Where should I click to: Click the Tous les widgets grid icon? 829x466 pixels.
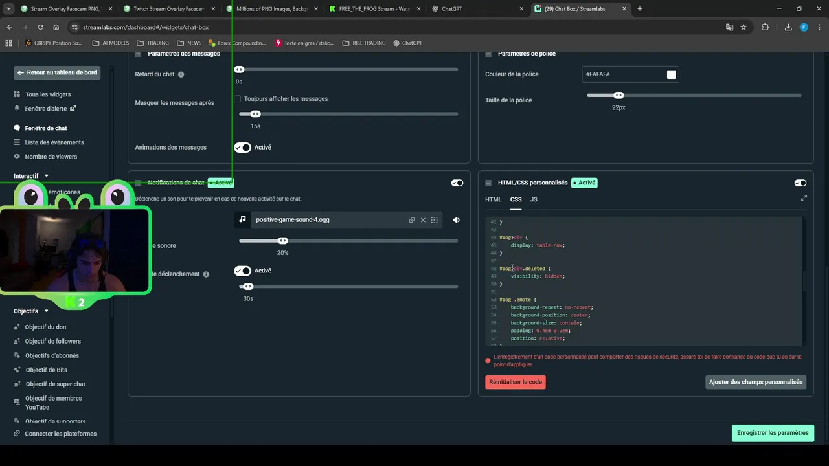click(x=17, y=94)
